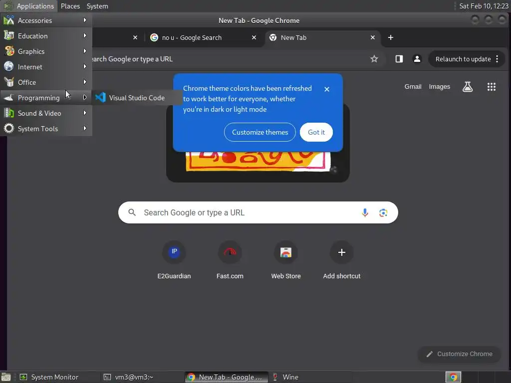Click the Visual Studio Code logo icon
The height and width of the screenshot is (383, 511).
(x=100, y=97)
